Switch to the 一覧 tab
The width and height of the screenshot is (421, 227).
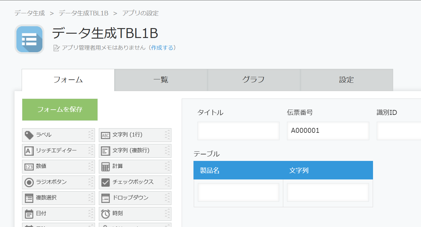click(x=161, y=80)
